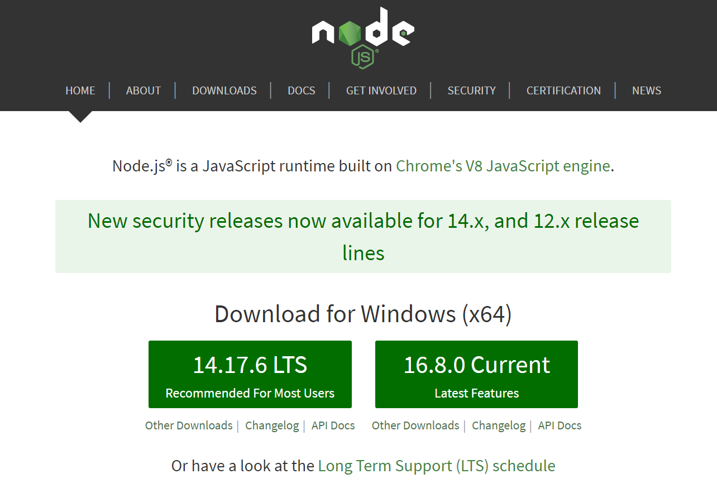The width and height of the screenshot is (717, 488).
Task: Open the DOWNLOADS navigation item
Action: tap(224, 90)
